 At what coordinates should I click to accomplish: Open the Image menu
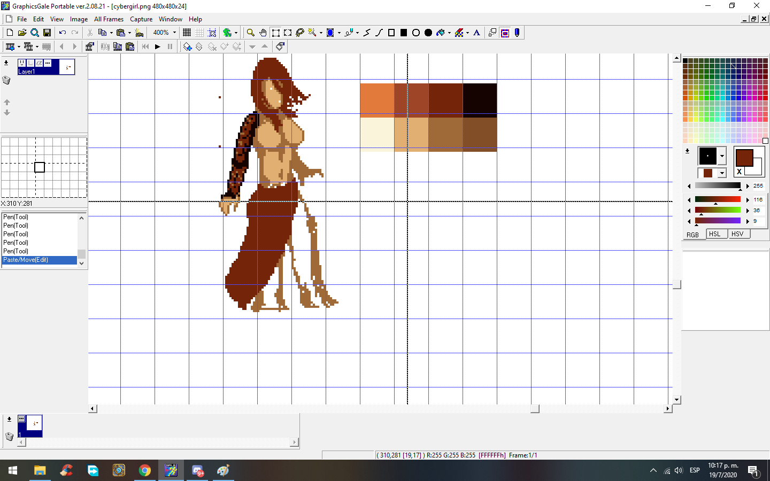79,19
